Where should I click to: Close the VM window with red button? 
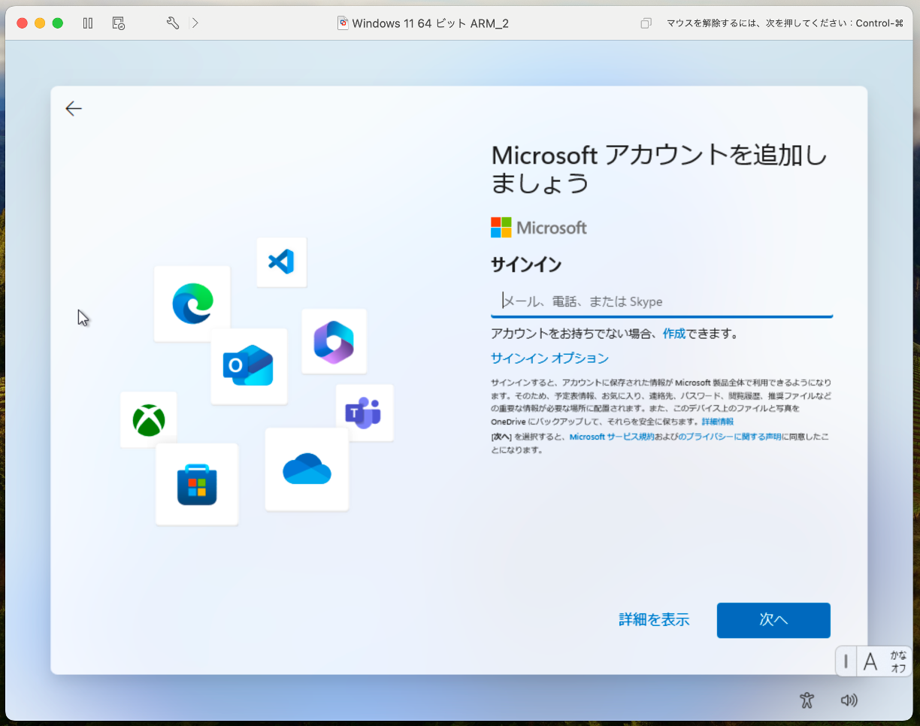coord(23,23)
